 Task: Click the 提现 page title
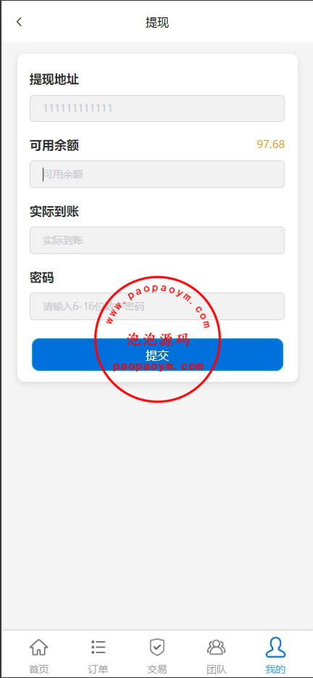[157, 22]
